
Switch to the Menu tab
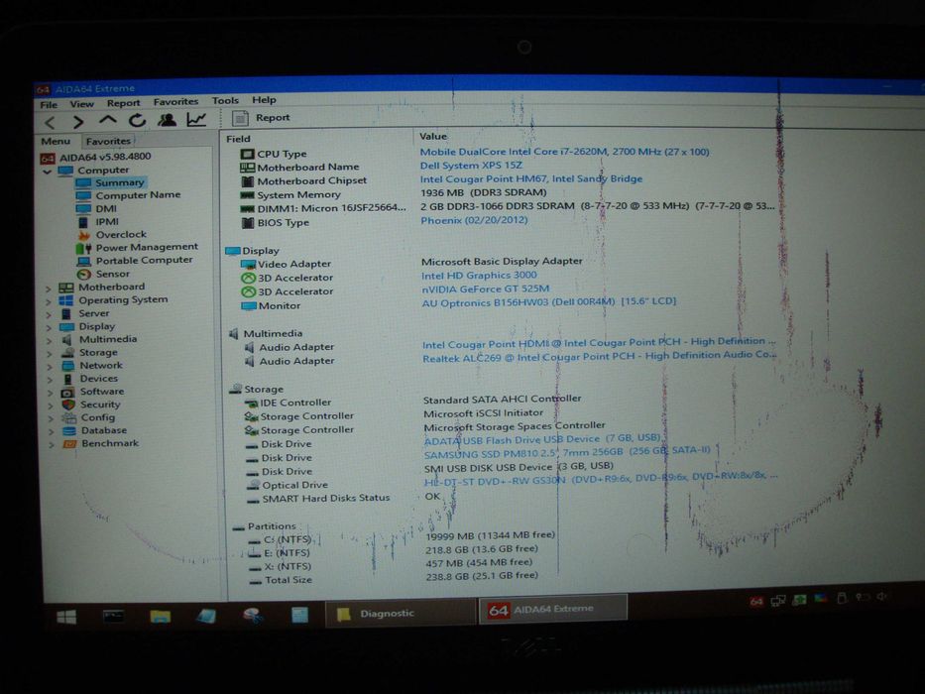point(56,141)
